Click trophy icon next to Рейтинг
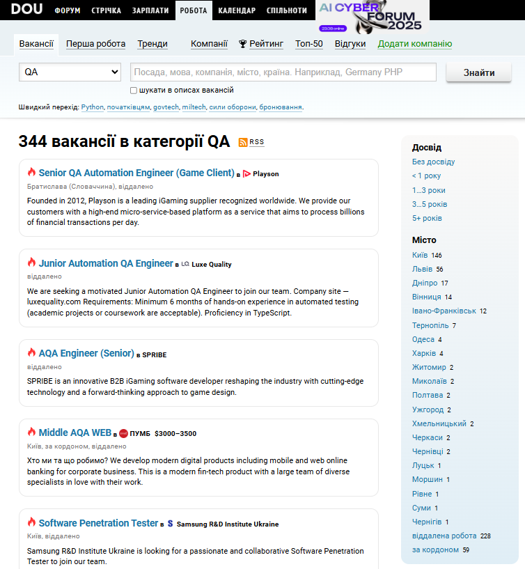 [242, 44]
